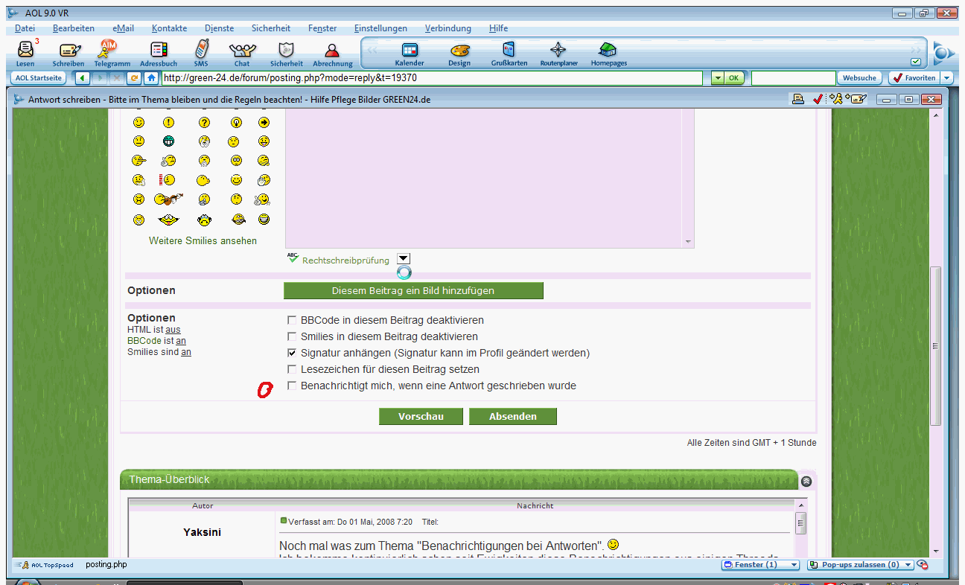
Task: Launch the Routenplaner icon
Action: 558,51
